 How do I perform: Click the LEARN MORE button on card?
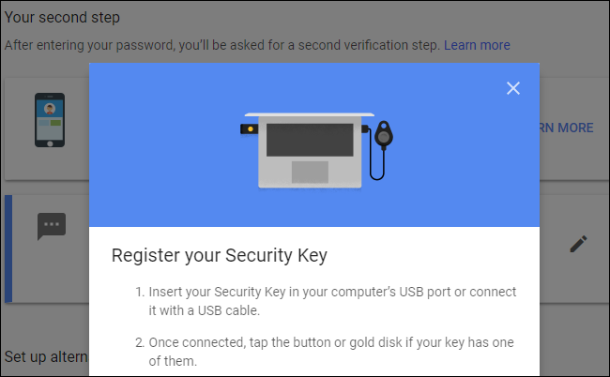[x=567, y=128]
